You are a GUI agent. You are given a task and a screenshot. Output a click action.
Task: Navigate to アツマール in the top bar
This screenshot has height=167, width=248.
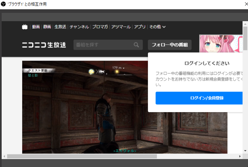click(x=121, y=27)
